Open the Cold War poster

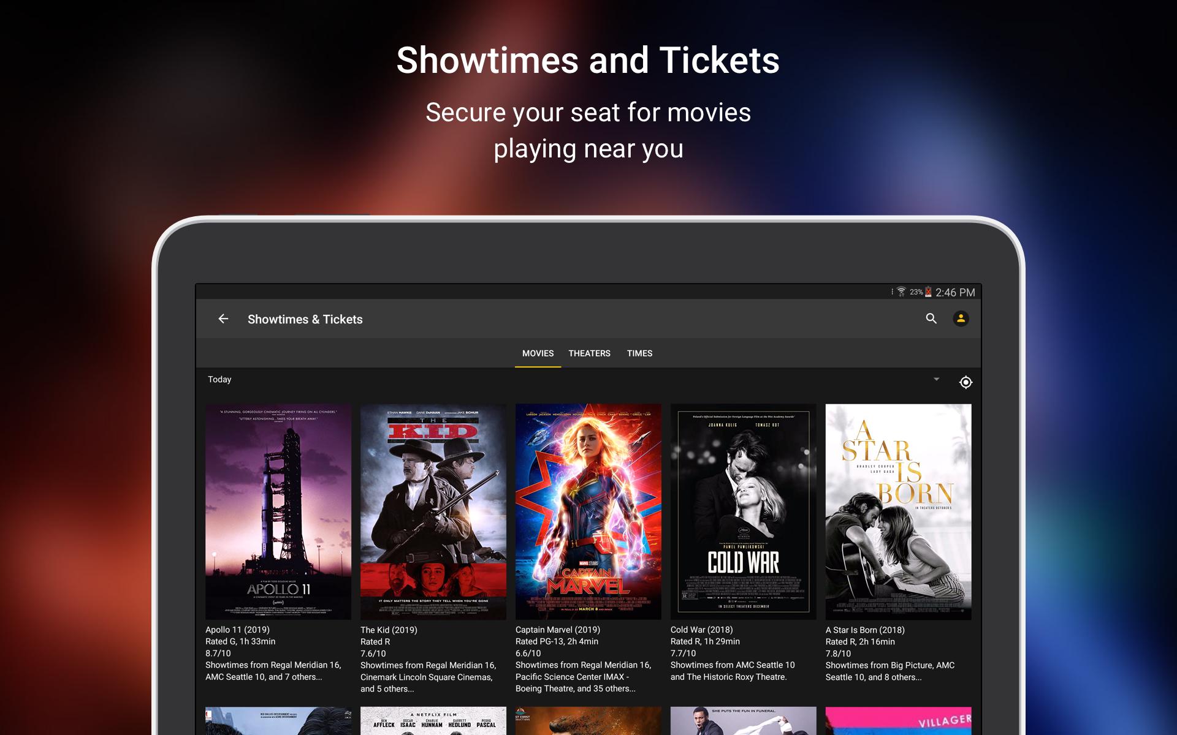(744, 511)
